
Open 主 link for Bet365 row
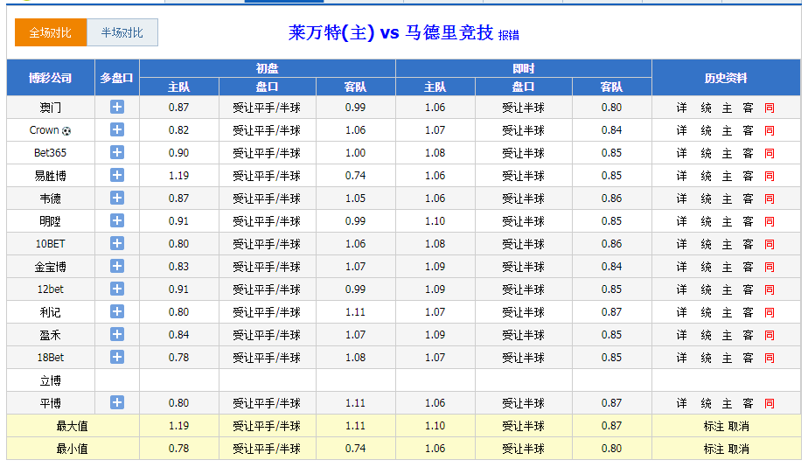click(x=727, y=153)
